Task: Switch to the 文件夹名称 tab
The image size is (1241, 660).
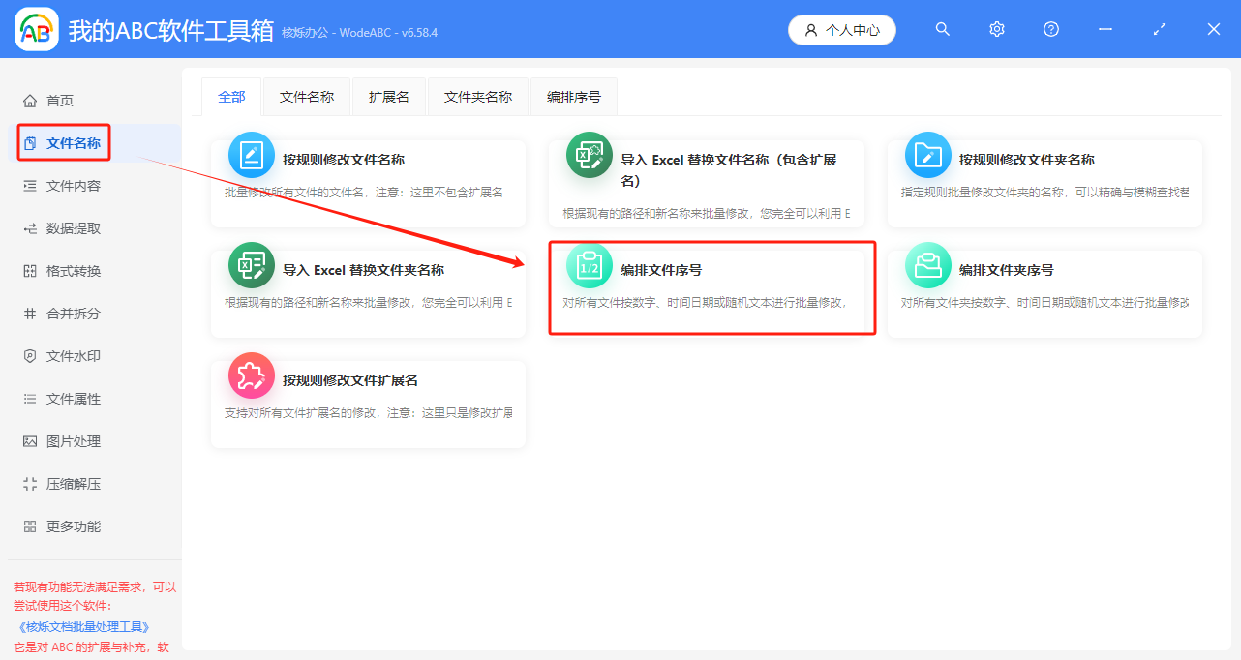Action: point(477,97)
